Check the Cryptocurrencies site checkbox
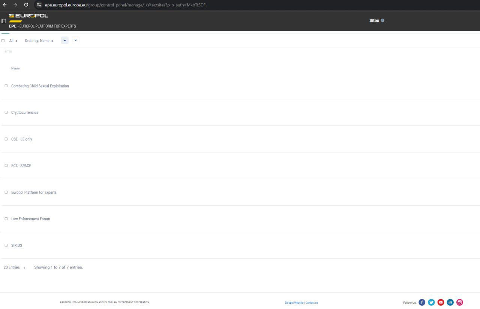Viewport: 480px width, 309px height. click(6, 112)
